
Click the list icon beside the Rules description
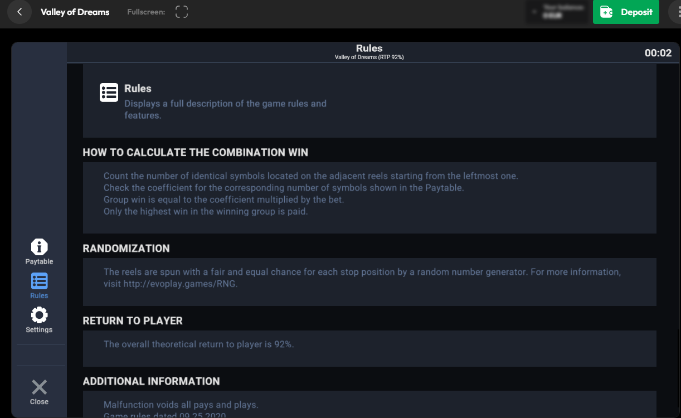coord(109,93)
